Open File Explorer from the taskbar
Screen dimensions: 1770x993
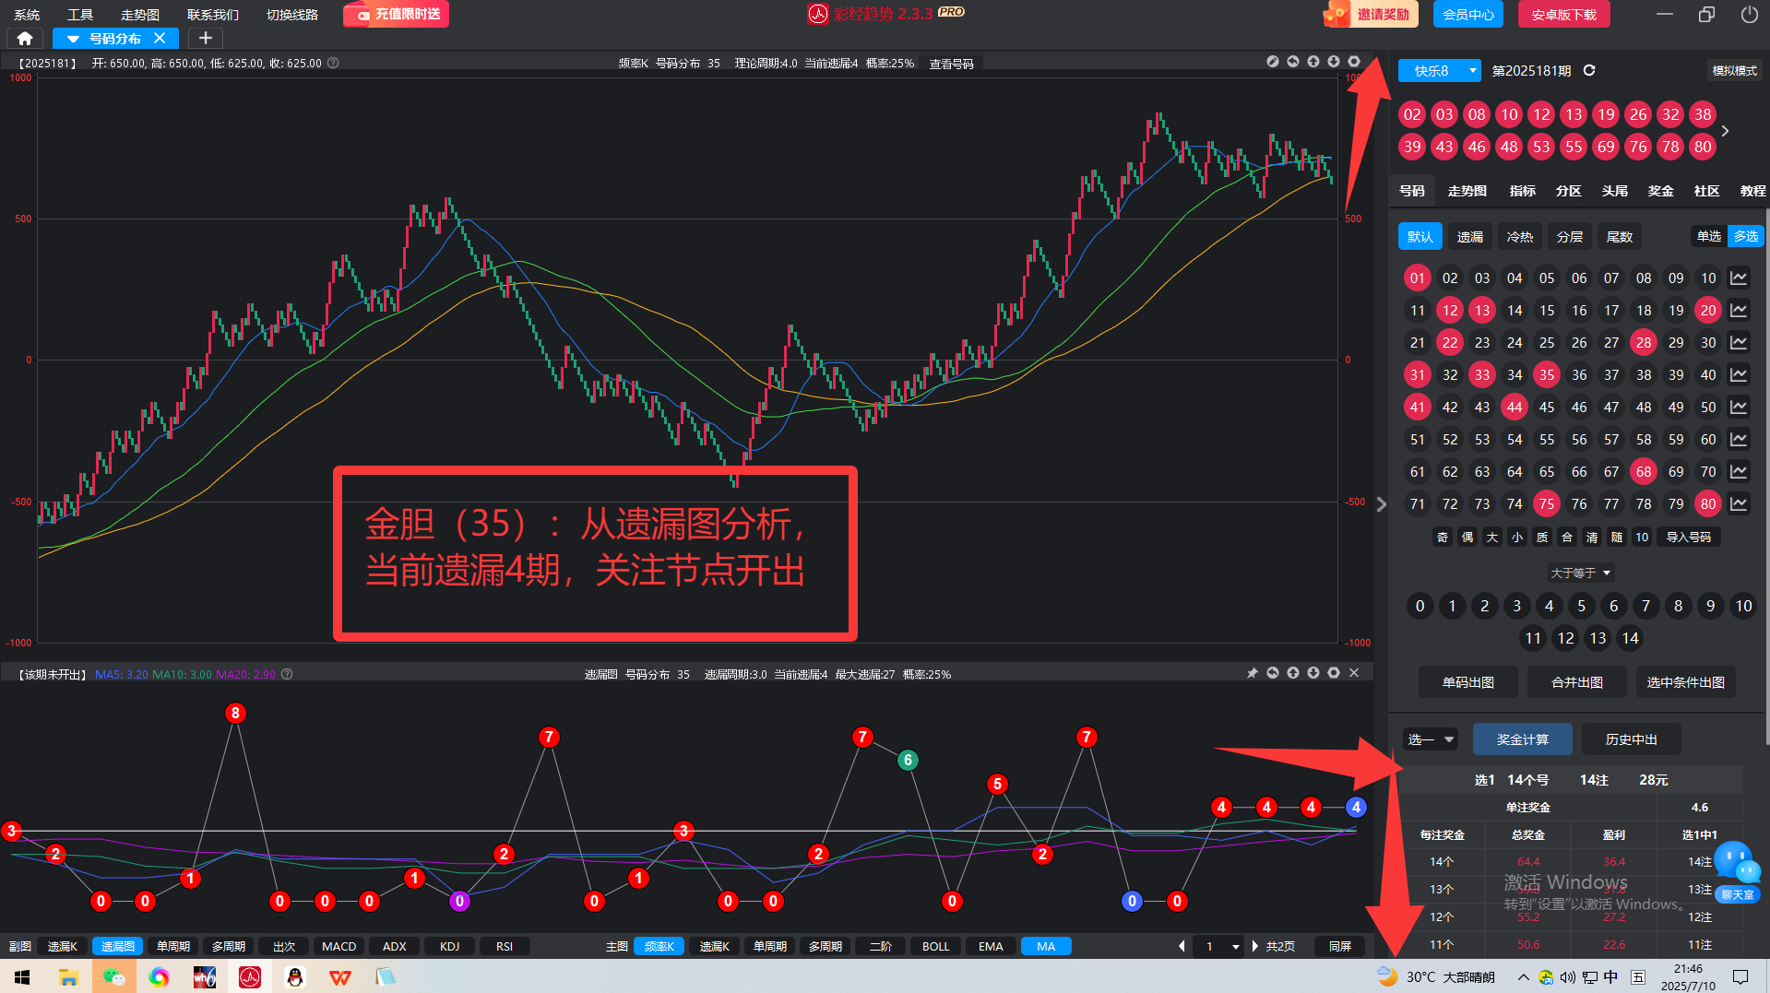click(68, 976)
